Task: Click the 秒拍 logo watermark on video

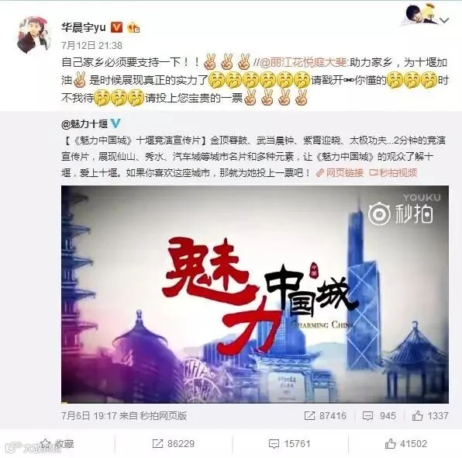Action: [401, 213]
